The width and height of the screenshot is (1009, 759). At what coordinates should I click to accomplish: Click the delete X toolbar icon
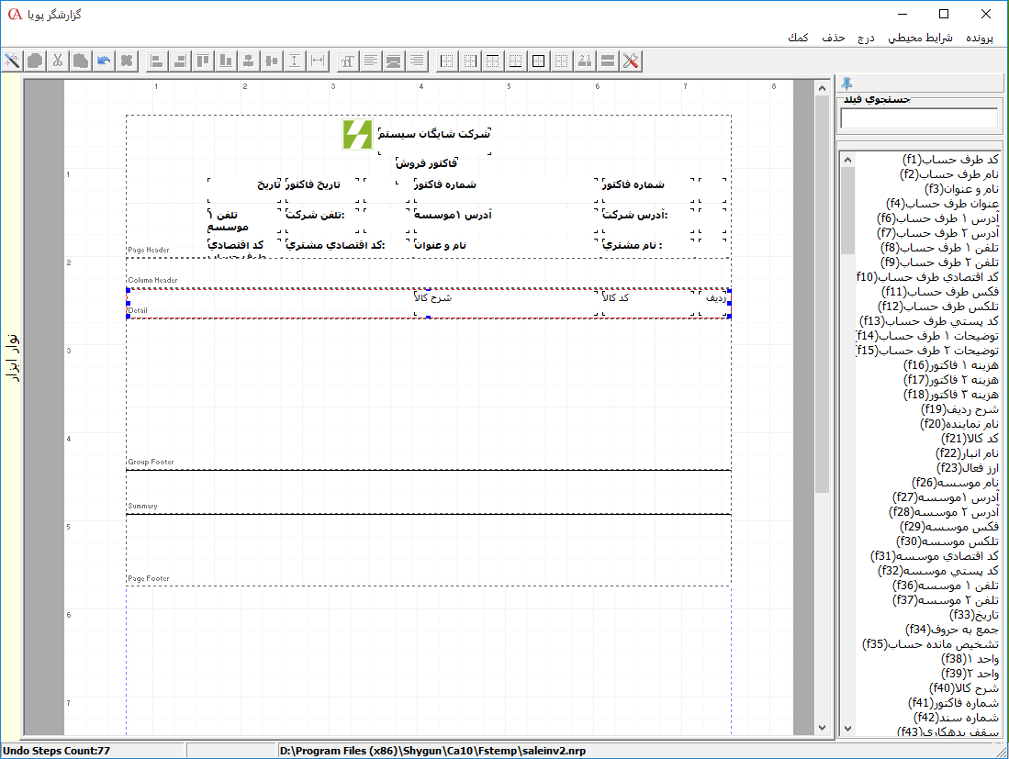click(x=127, y=61)
